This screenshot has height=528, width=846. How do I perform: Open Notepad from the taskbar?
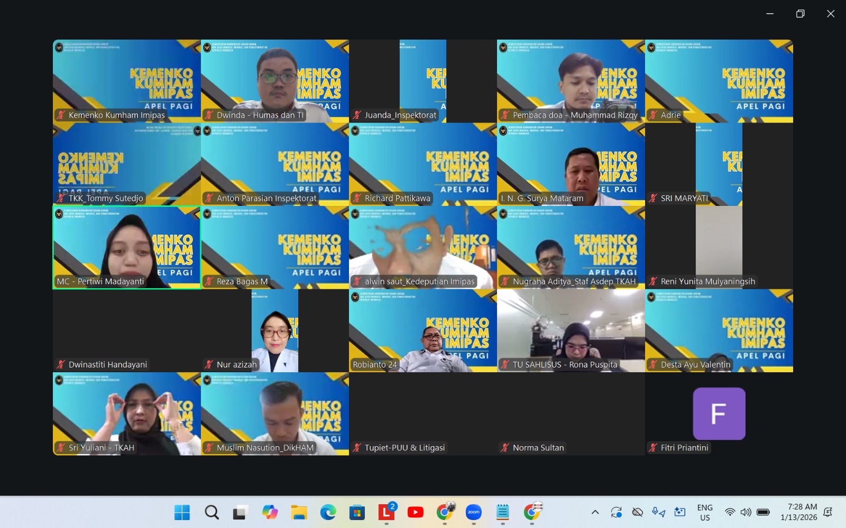[x=502, y=512]
